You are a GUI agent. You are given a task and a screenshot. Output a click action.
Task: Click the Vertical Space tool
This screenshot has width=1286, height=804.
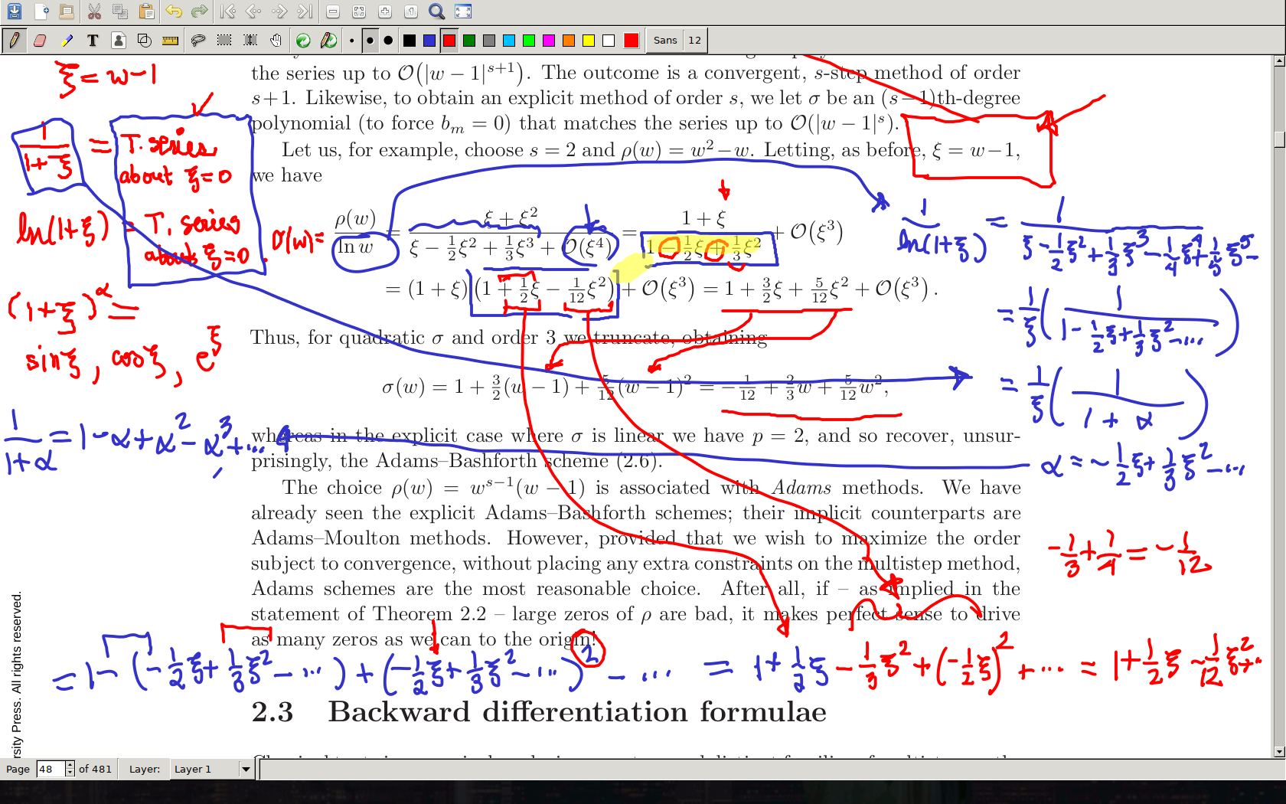(250, 41)
